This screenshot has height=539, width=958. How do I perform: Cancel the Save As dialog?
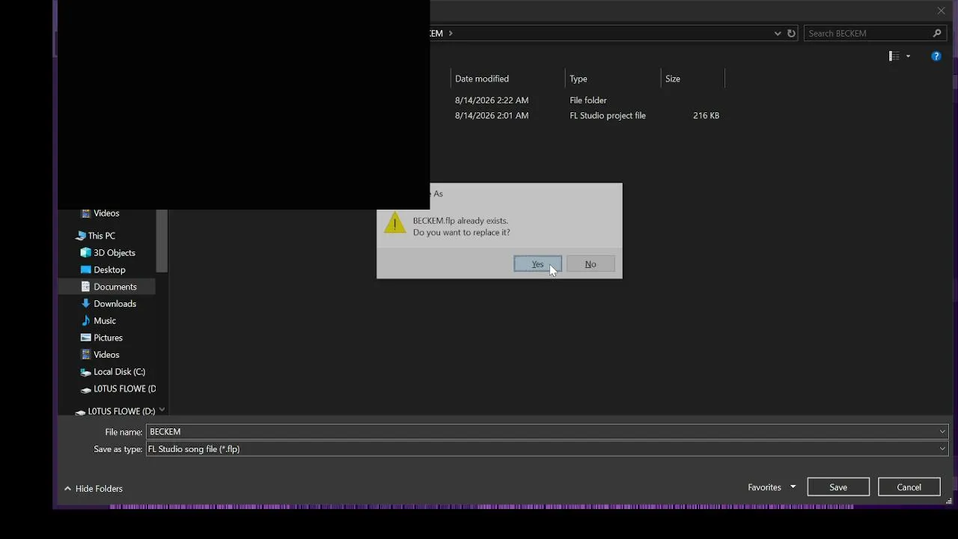909,487
